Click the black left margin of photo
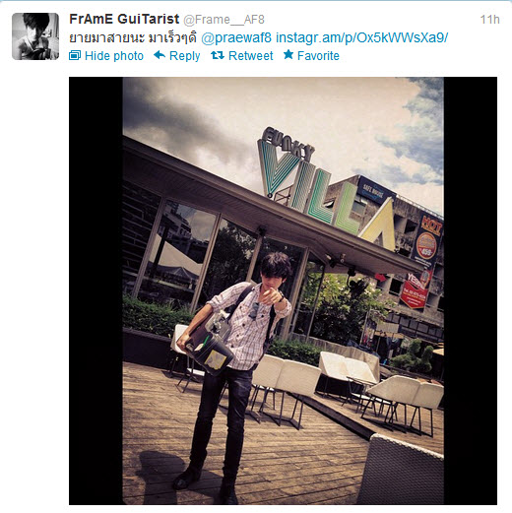 point(96,290)
